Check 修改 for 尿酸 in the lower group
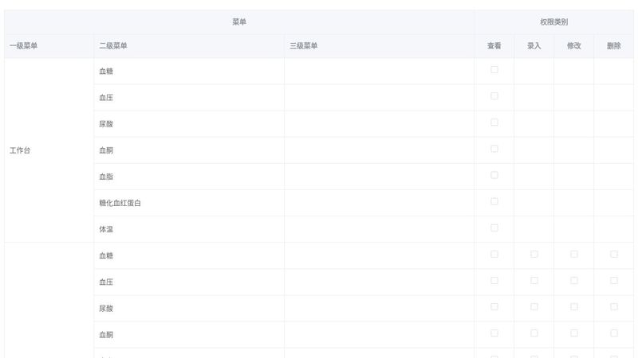 coord(574,307)
